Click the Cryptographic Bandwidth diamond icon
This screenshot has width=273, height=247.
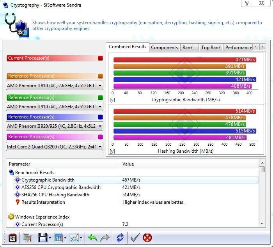tap(18, 180)
